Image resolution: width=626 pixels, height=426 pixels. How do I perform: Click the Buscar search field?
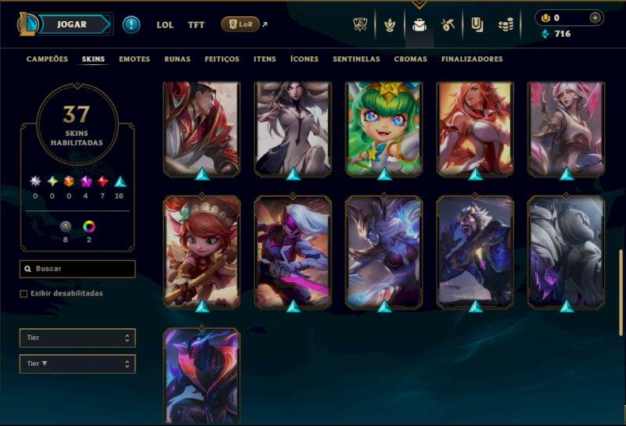point(77,269)
